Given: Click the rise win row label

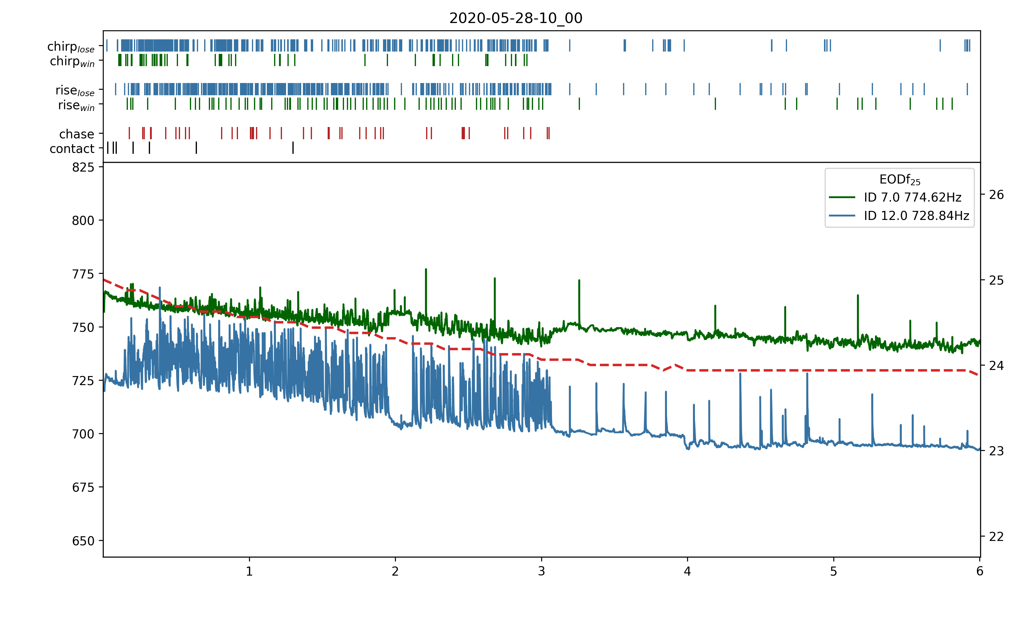Looking at the screenshot, I should (x=76, y=105).
